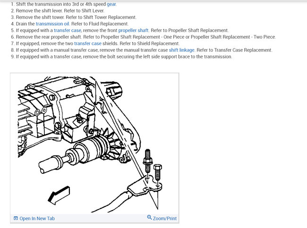307x228 pixels.
Task: Open 'transfer case' link in step 5
Action: [68, 31]
